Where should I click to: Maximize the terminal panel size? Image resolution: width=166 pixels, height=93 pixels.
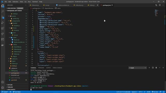tap(160, 68)
